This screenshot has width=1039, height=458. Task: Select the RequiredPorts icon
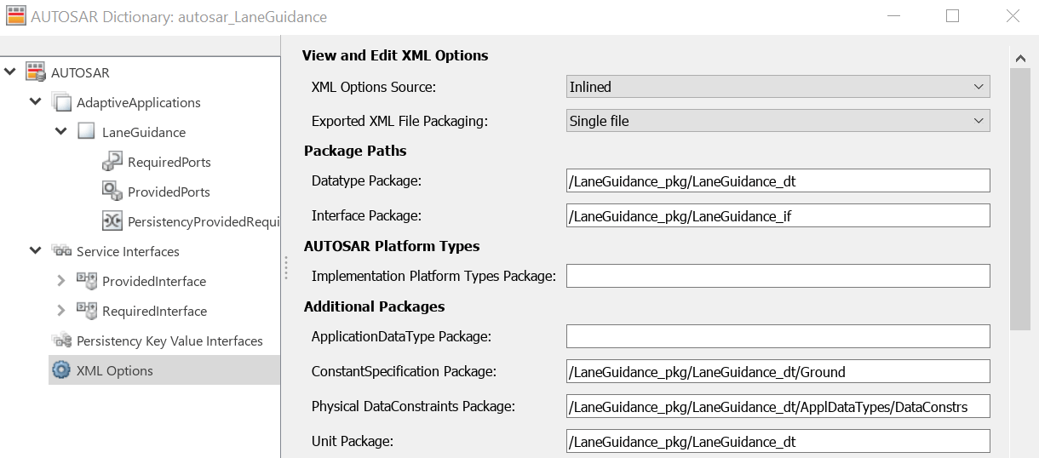(112, 162)
